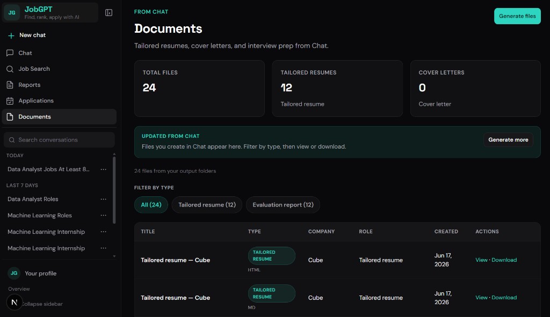The image size is (550, 317).
Task: Click the Cover Letters 0 card
Action: [475, 89]
